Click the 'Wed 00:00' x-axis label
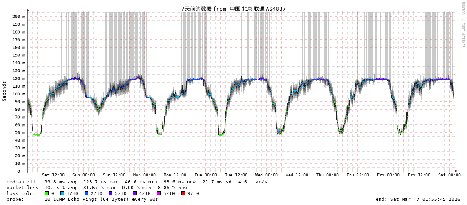The image size is (467, 205). (267, 175)
